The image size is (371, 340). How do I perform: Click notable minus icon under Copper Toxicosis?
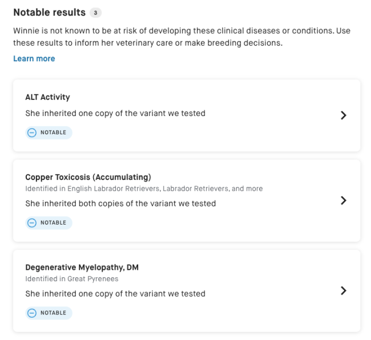[32, 223]
